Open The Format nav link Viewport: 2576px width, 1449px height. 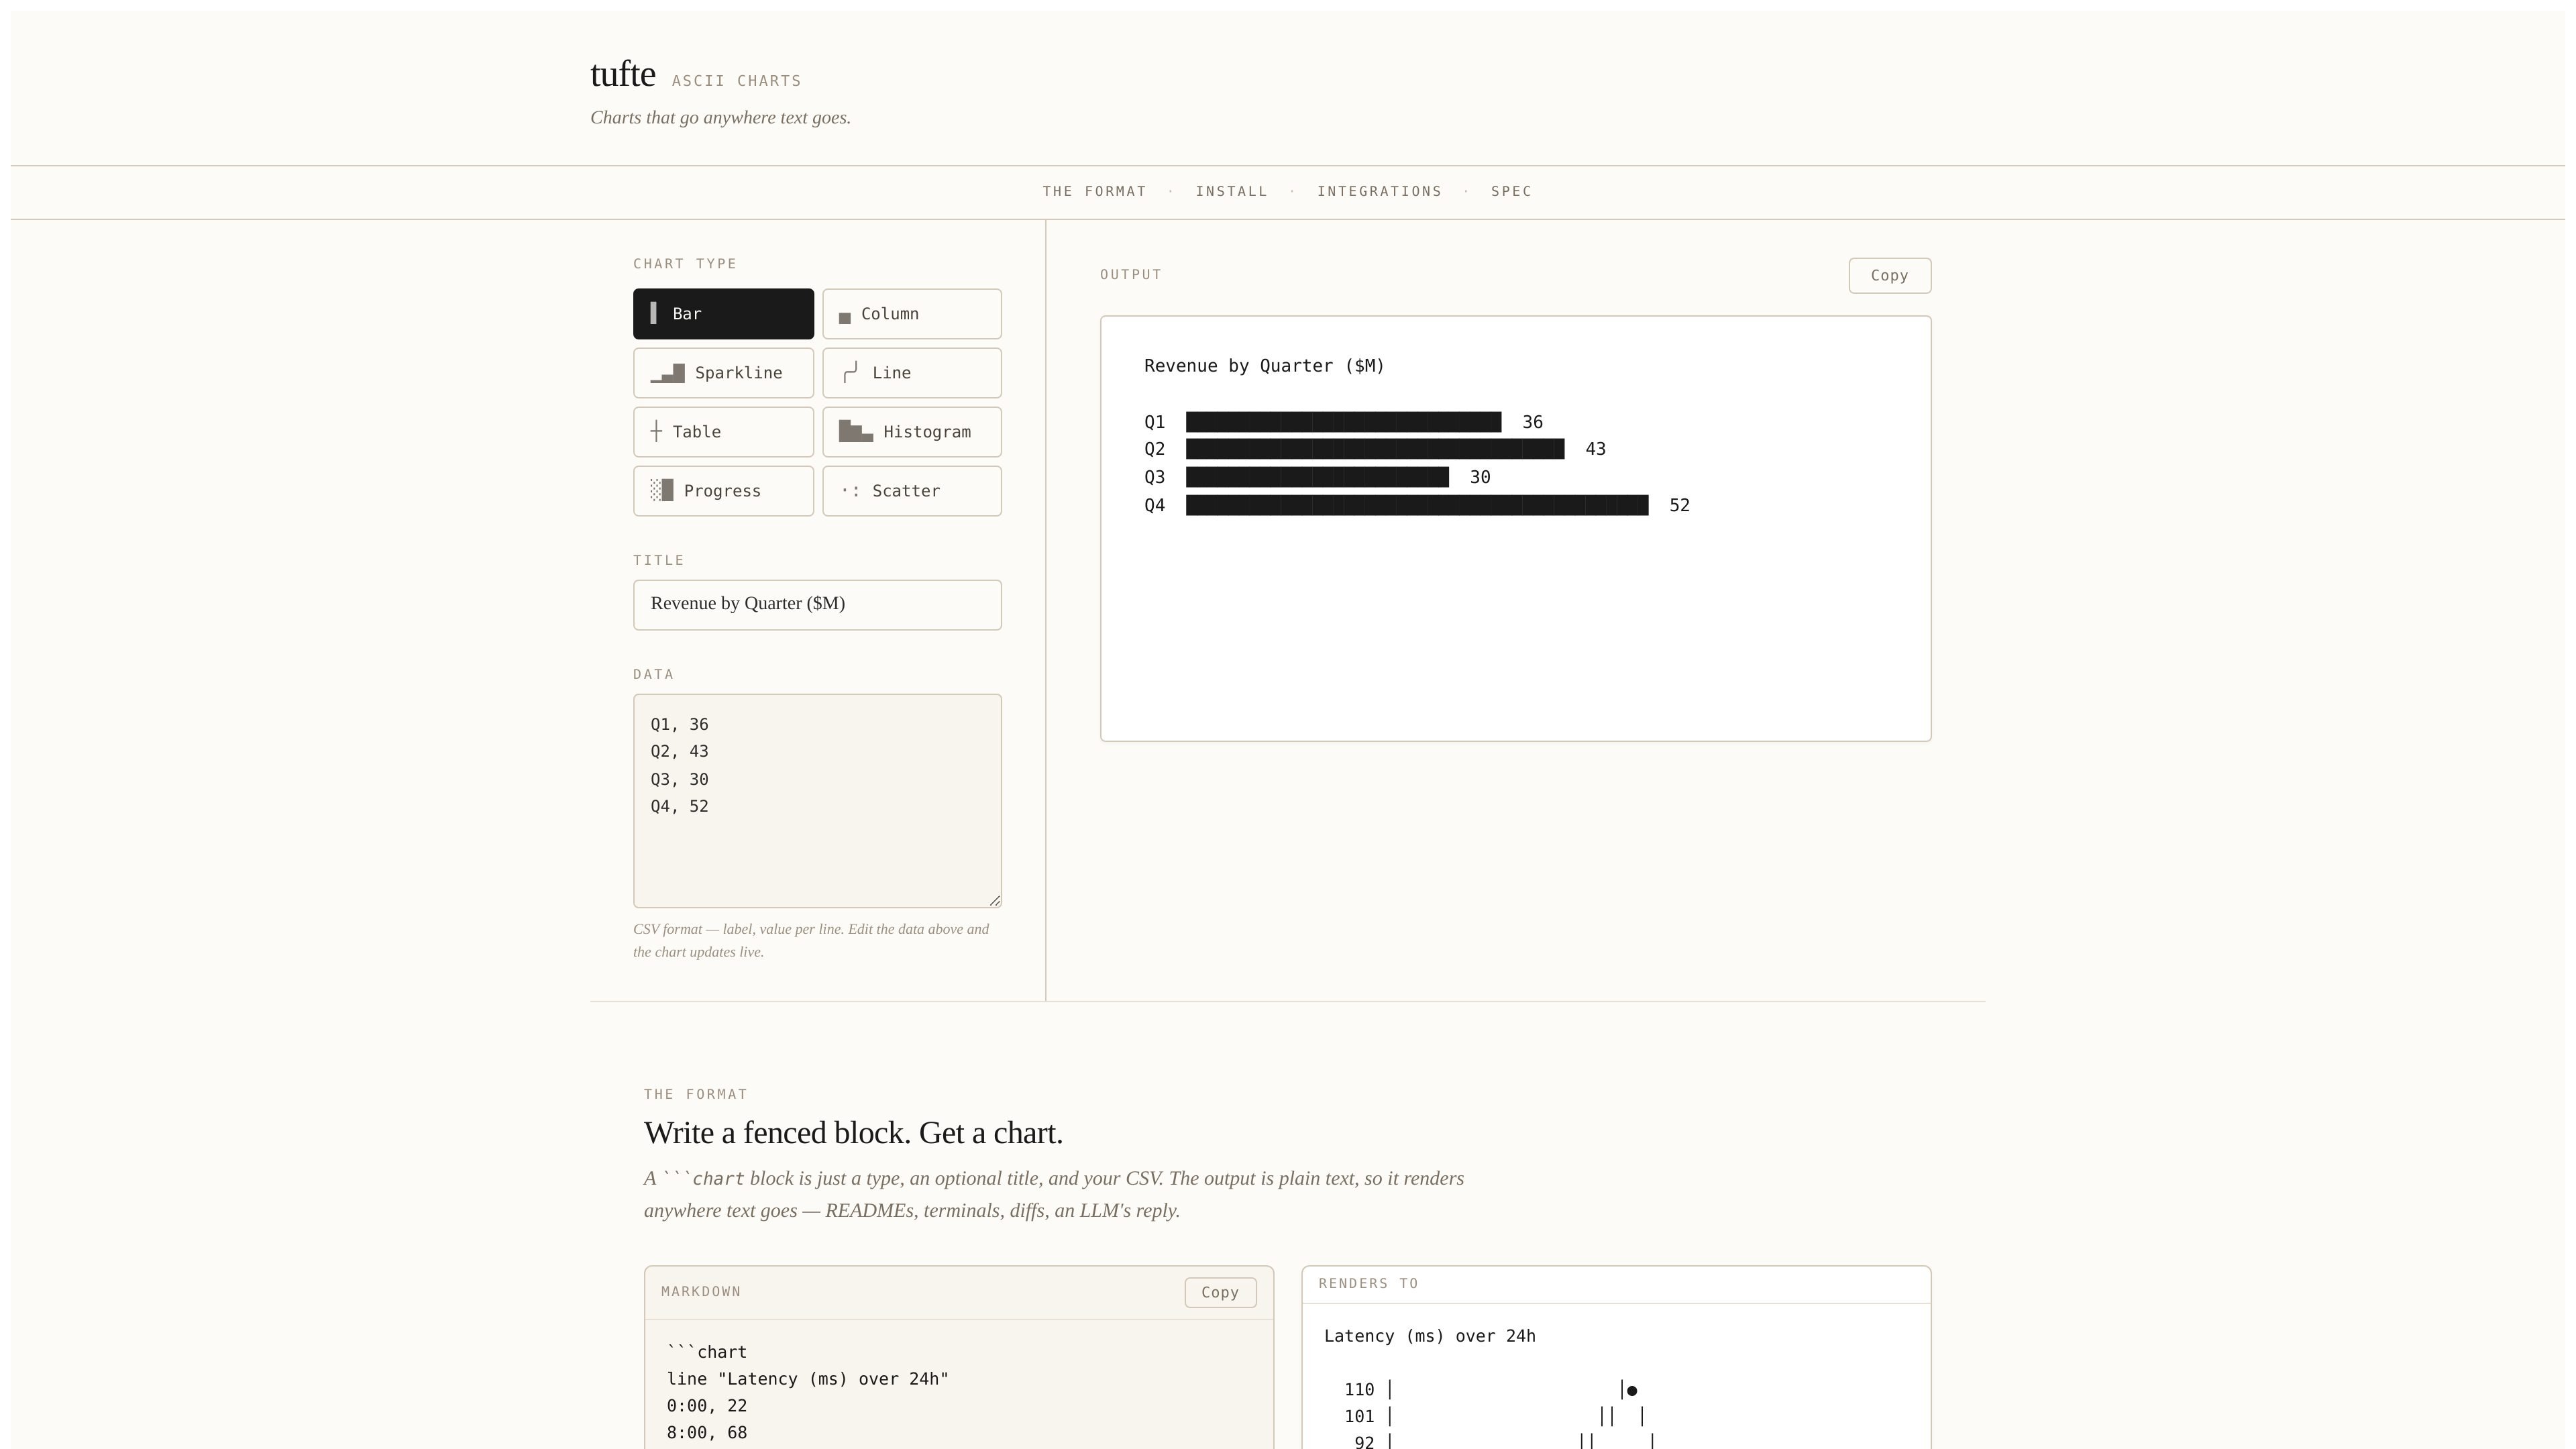[1094, 191]
